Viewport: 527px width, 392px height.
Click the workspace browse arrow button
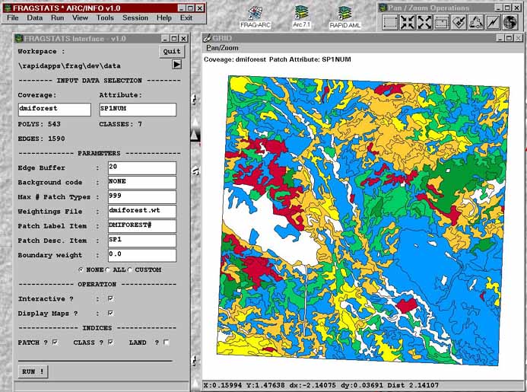click(176, 64)
